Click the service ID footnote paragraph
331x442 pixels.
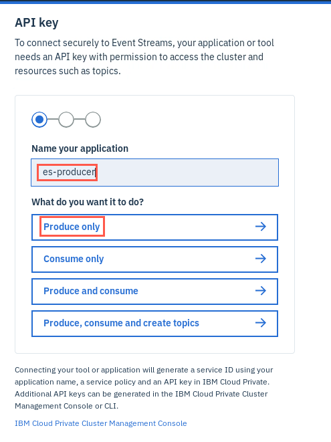144,388
